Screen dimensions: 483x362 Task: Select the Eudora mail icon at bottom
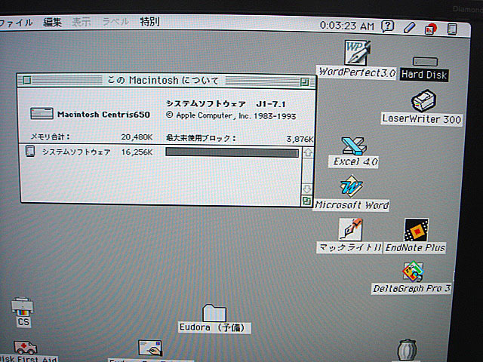tap(150, 348)
